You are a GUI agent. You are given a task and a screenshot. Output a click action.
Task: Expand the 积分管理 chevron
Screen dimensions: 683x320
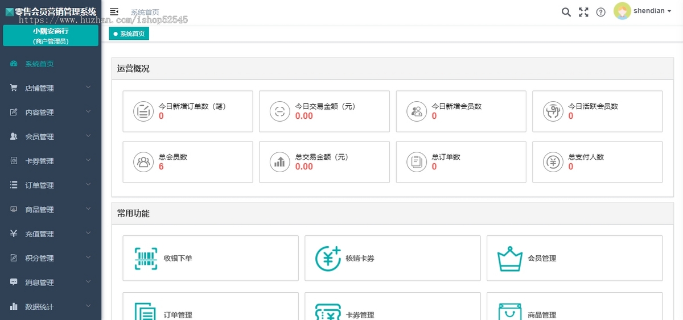[x=88, y=257]
